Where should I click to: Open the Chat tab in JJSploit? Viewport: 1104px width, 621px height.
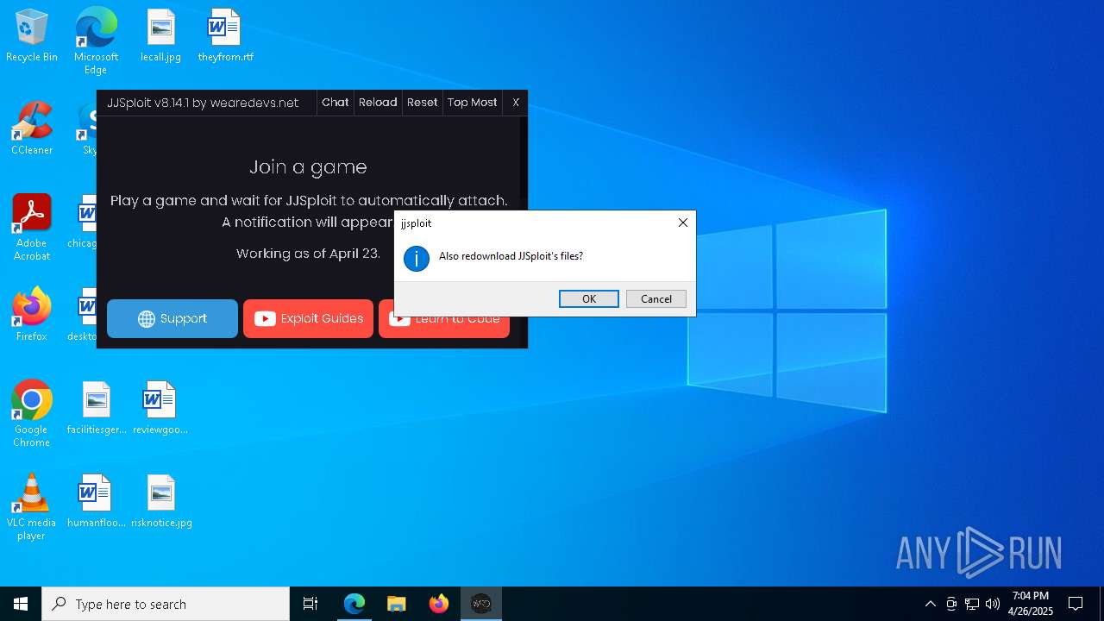336,102
